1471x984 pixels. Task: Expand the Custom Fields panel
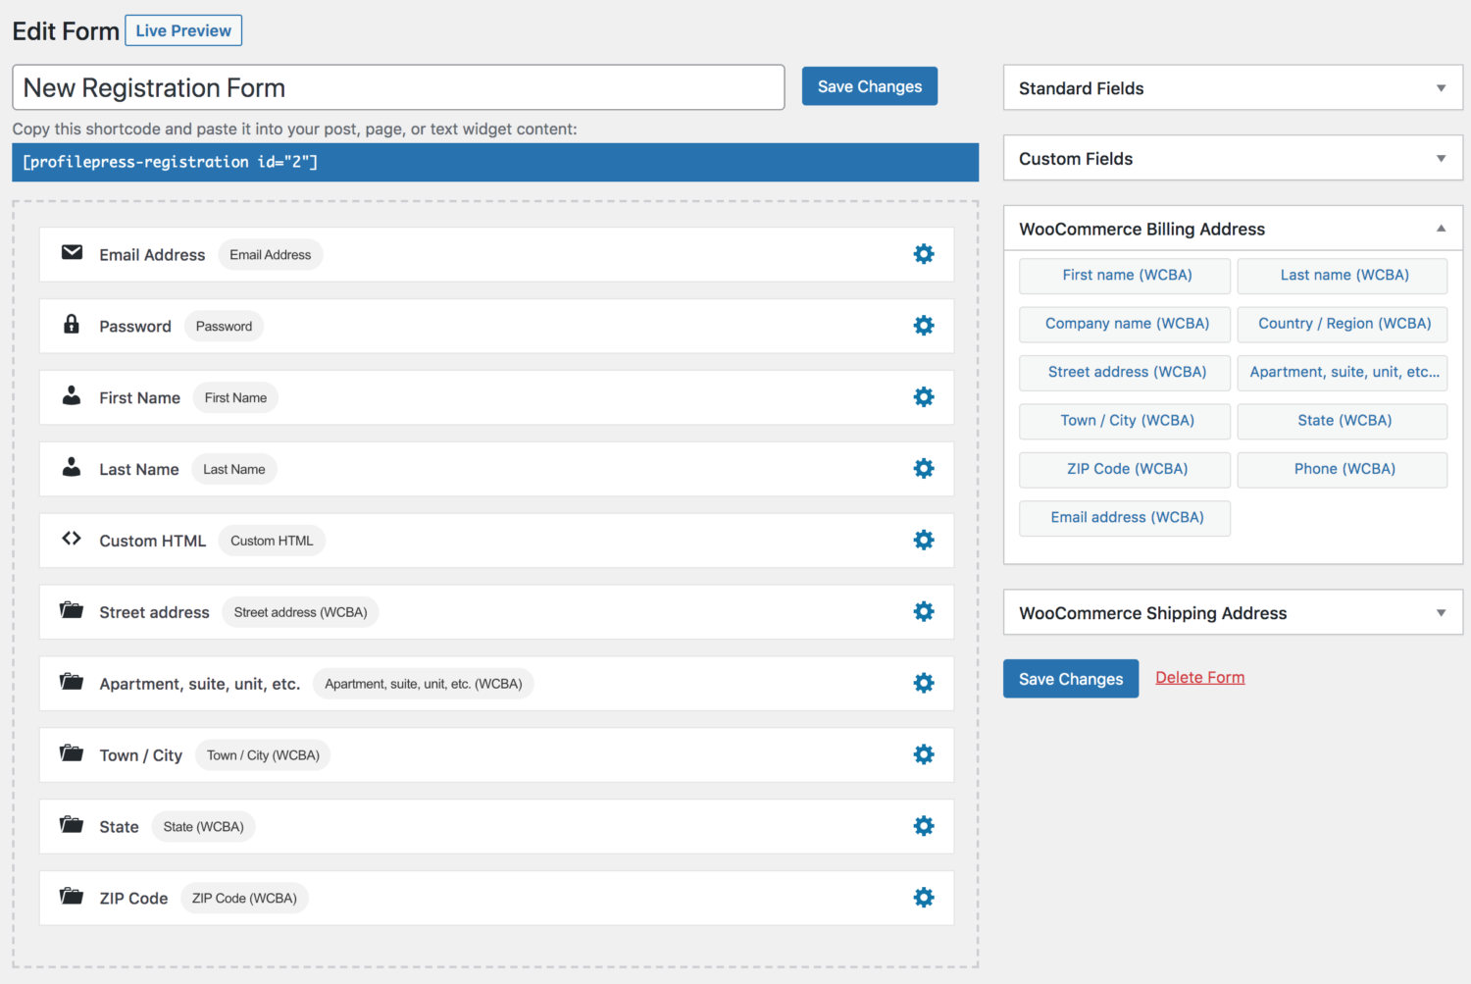[x=1233, y=159]
